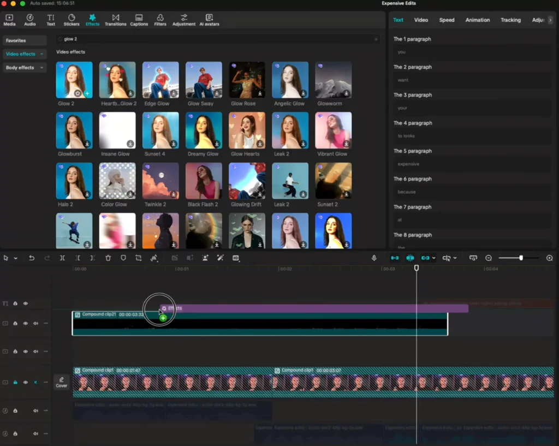Open the Stickers panel

71,20
